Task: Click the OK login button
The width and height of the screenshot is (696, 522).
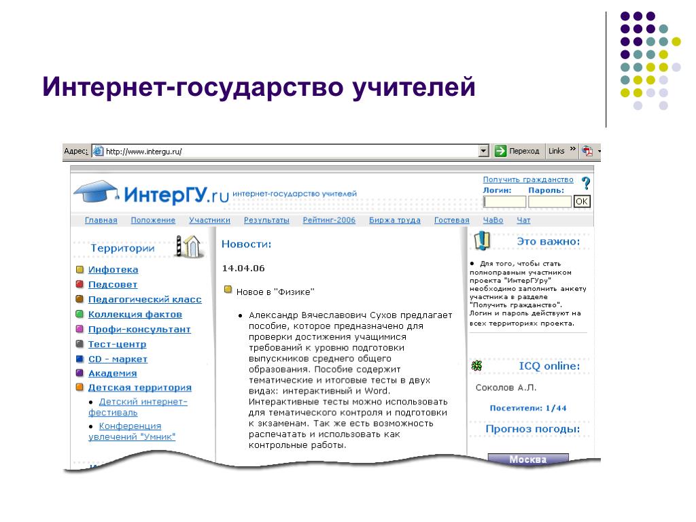Action: pyautogui.click(x=582, y=201)
